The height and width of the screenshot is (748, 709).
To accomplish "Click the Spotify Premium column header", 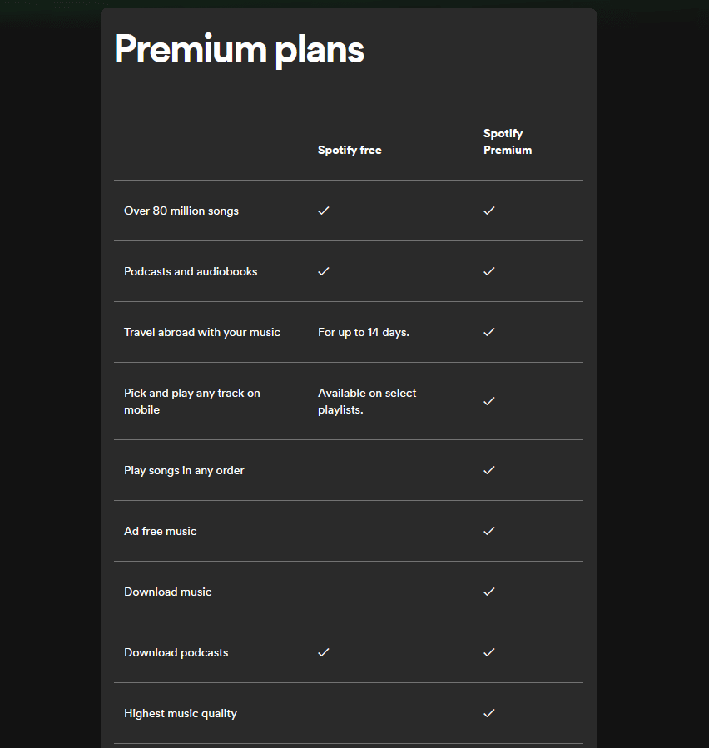I will pos(507,142).
